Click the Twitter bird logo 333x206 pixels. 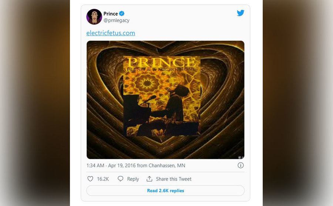coord(240,13)
